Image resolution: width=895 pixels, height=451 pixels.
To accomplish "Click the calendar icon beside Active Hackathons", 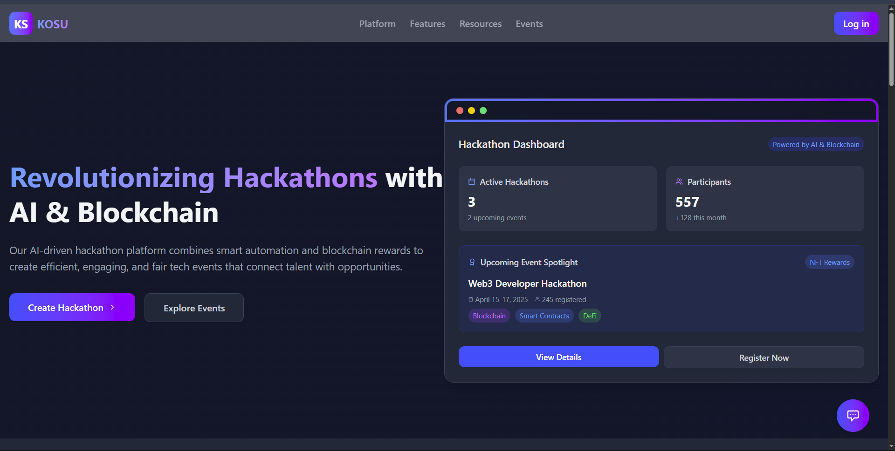I will 472,182.
